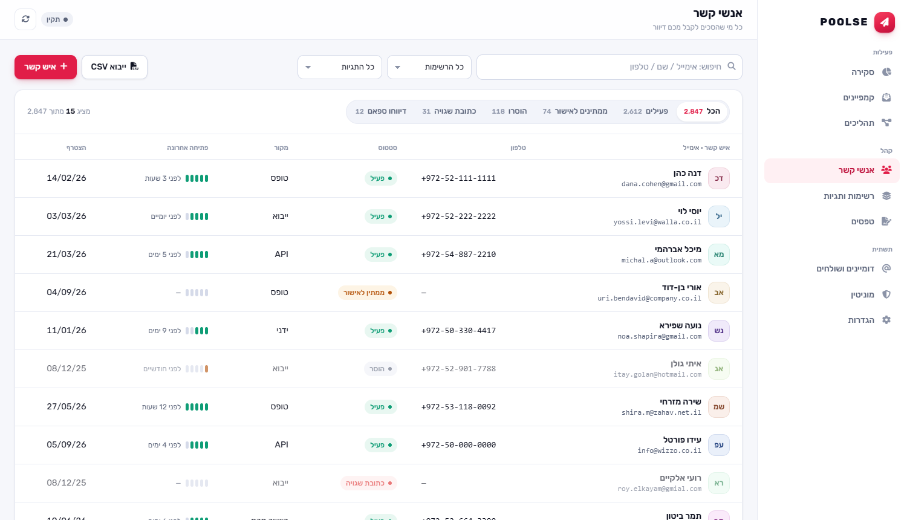Click the דכ avatar of דנה כהן
Image resolution: width=907 pixels, height=520 pixels.
[719, 178]
